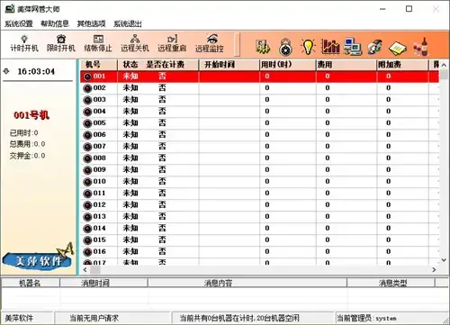
Task: Open the 帮助信息 menu
Action: tap(55, 23)
